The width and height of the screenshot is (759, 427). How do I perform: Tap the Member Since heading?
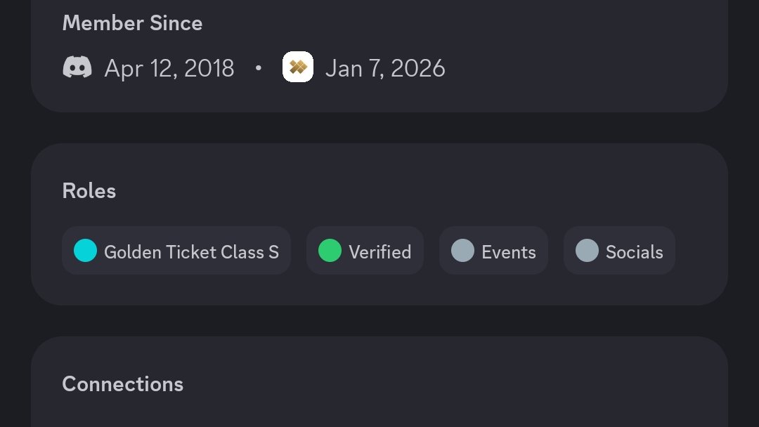click(x=132, y=23)
